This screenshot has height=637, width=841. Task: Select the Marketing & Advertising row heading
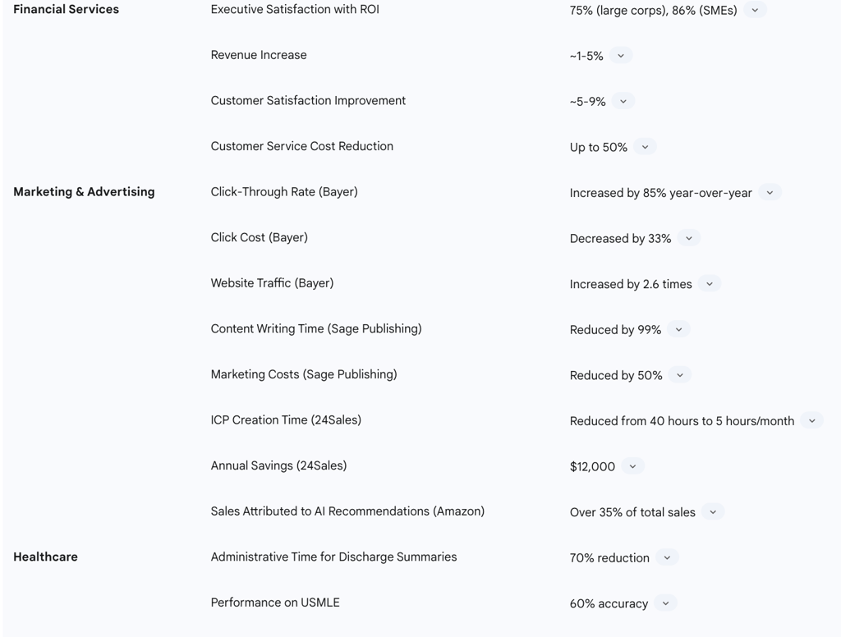84,192
